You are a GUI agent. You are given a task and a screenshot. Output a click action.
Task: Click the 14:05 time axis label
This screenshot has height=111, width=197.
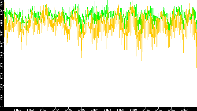[69, 110]
